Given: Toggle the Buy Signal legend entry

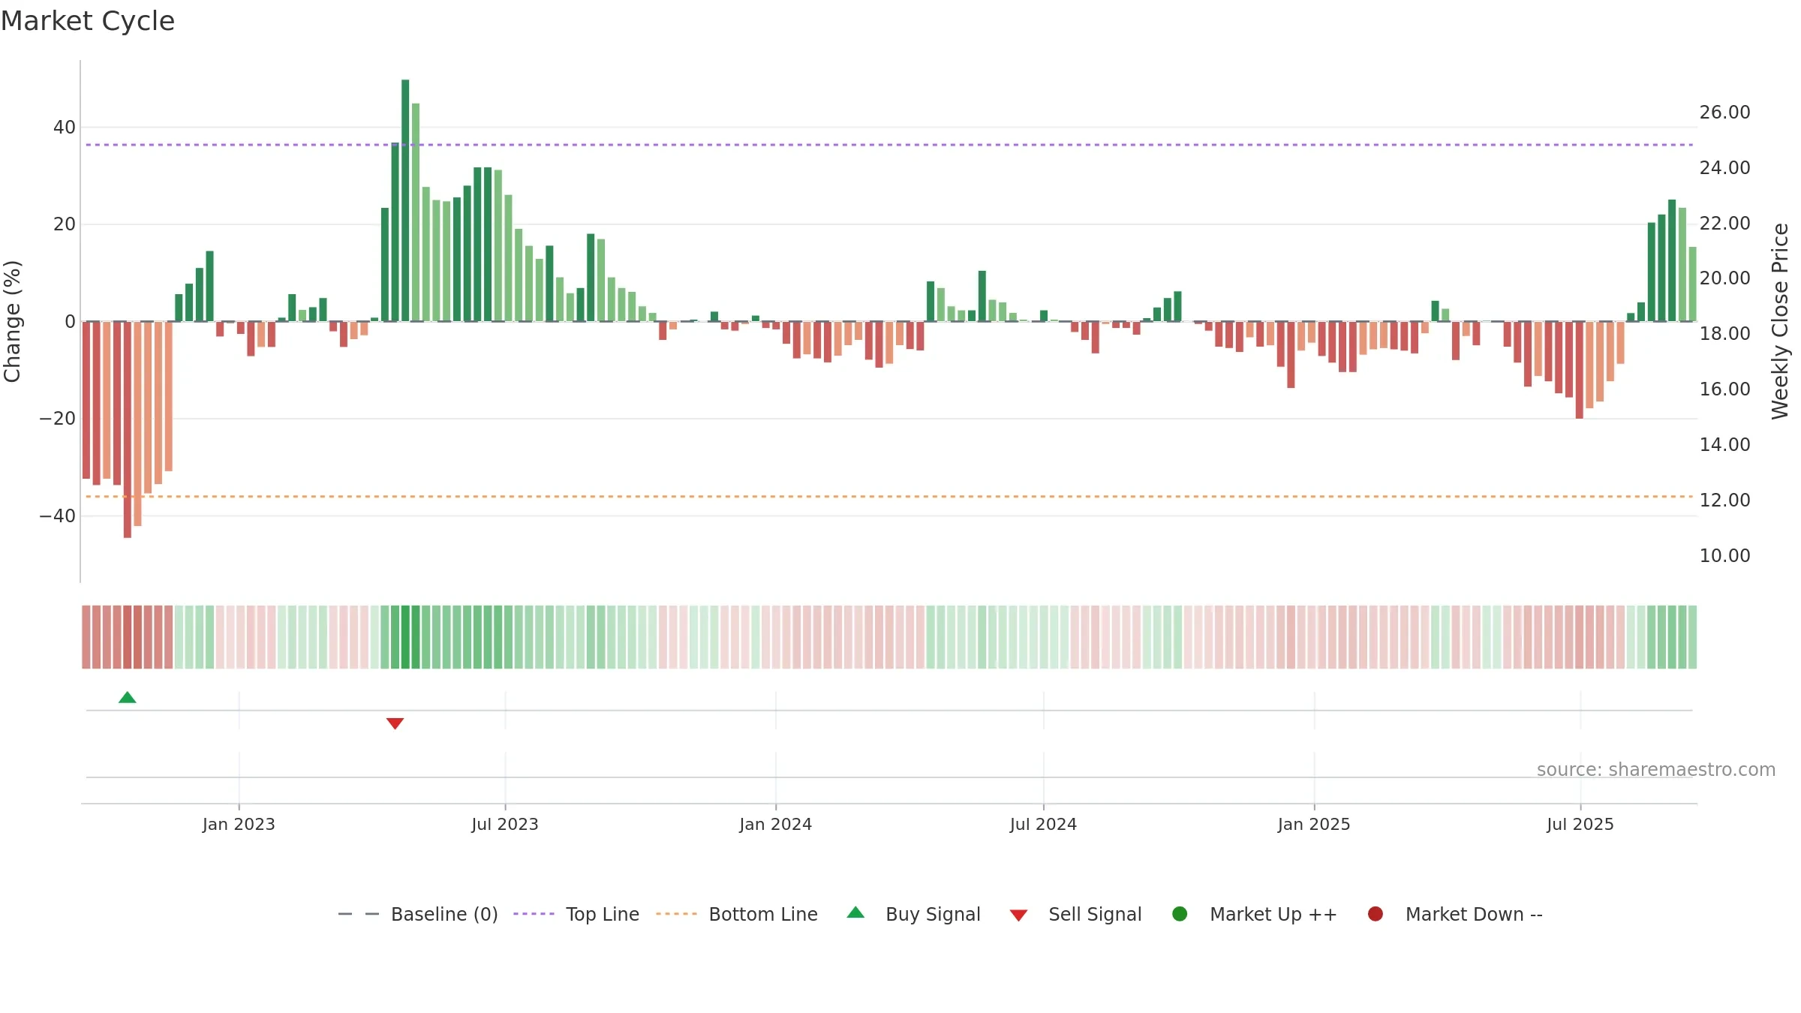Looking at the screenshot, I should click(x=913, y=914).
